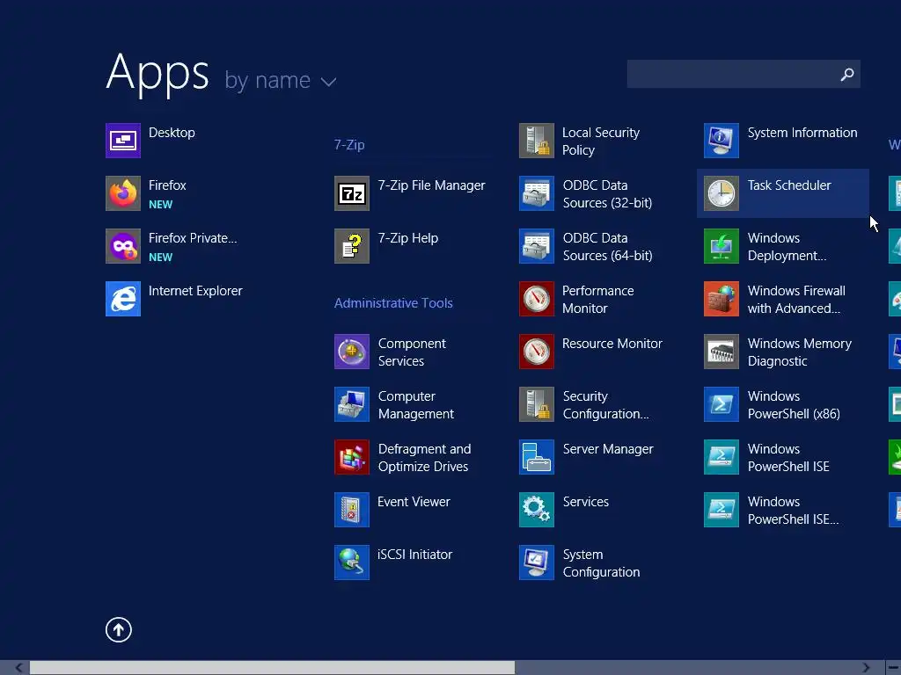Go back to Start via up arrow

pos(119,629)
